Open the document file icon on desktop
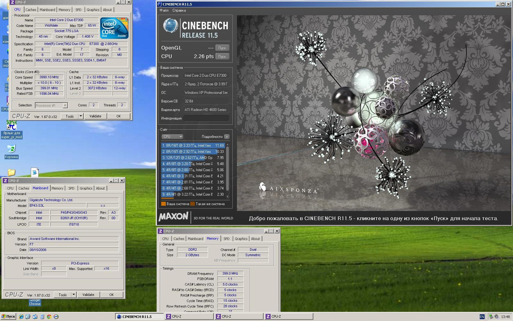The height and width of the screenshot is (321, 513). [x=35, y=172]
